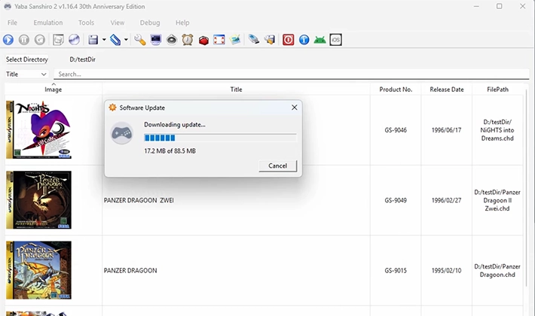Click the green Android robot icon
This screenshot has width=535, height=316.
pyautogui.click(x=319, y=40)
